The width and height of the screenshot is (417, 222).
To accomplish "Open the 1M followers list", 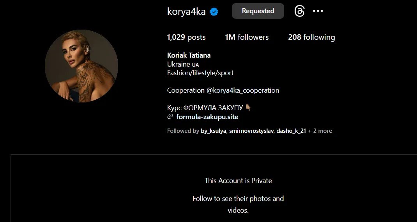I will click(x=247, y=37).
